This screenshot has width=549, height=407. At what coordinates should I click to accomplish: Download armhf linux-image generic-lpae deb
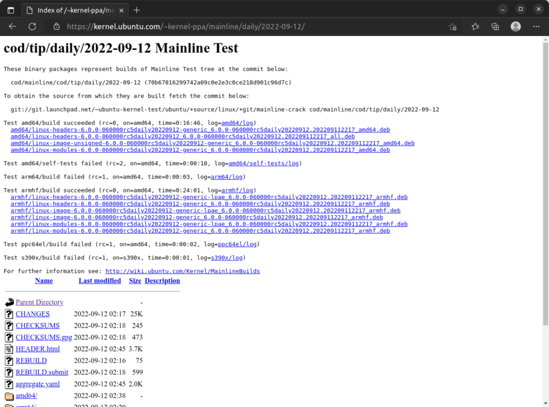coord(205,211)
